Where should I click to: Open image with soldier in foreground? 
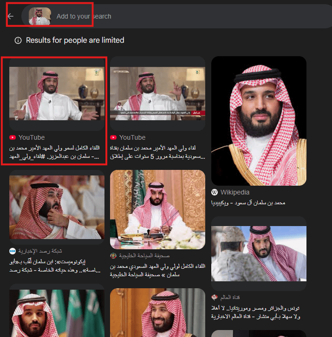(x=259, y=253)
